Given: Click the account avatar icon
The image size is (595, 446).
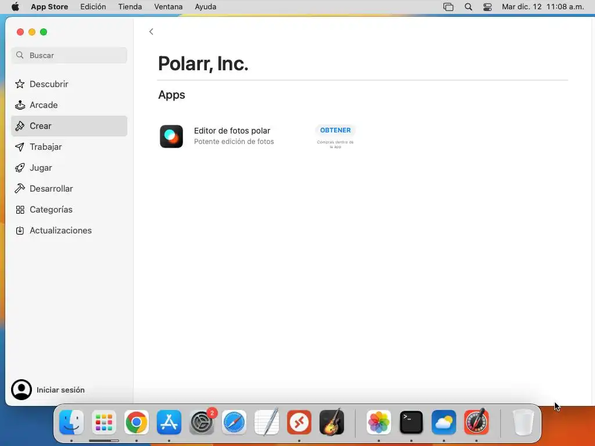Looking at the screenshot, I should tap(21, 390).
